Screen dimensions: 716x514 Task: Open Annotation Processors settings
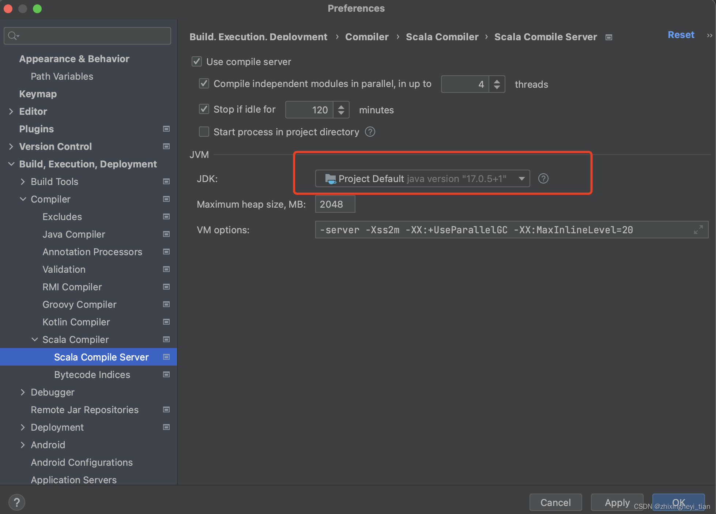point(92,252)
